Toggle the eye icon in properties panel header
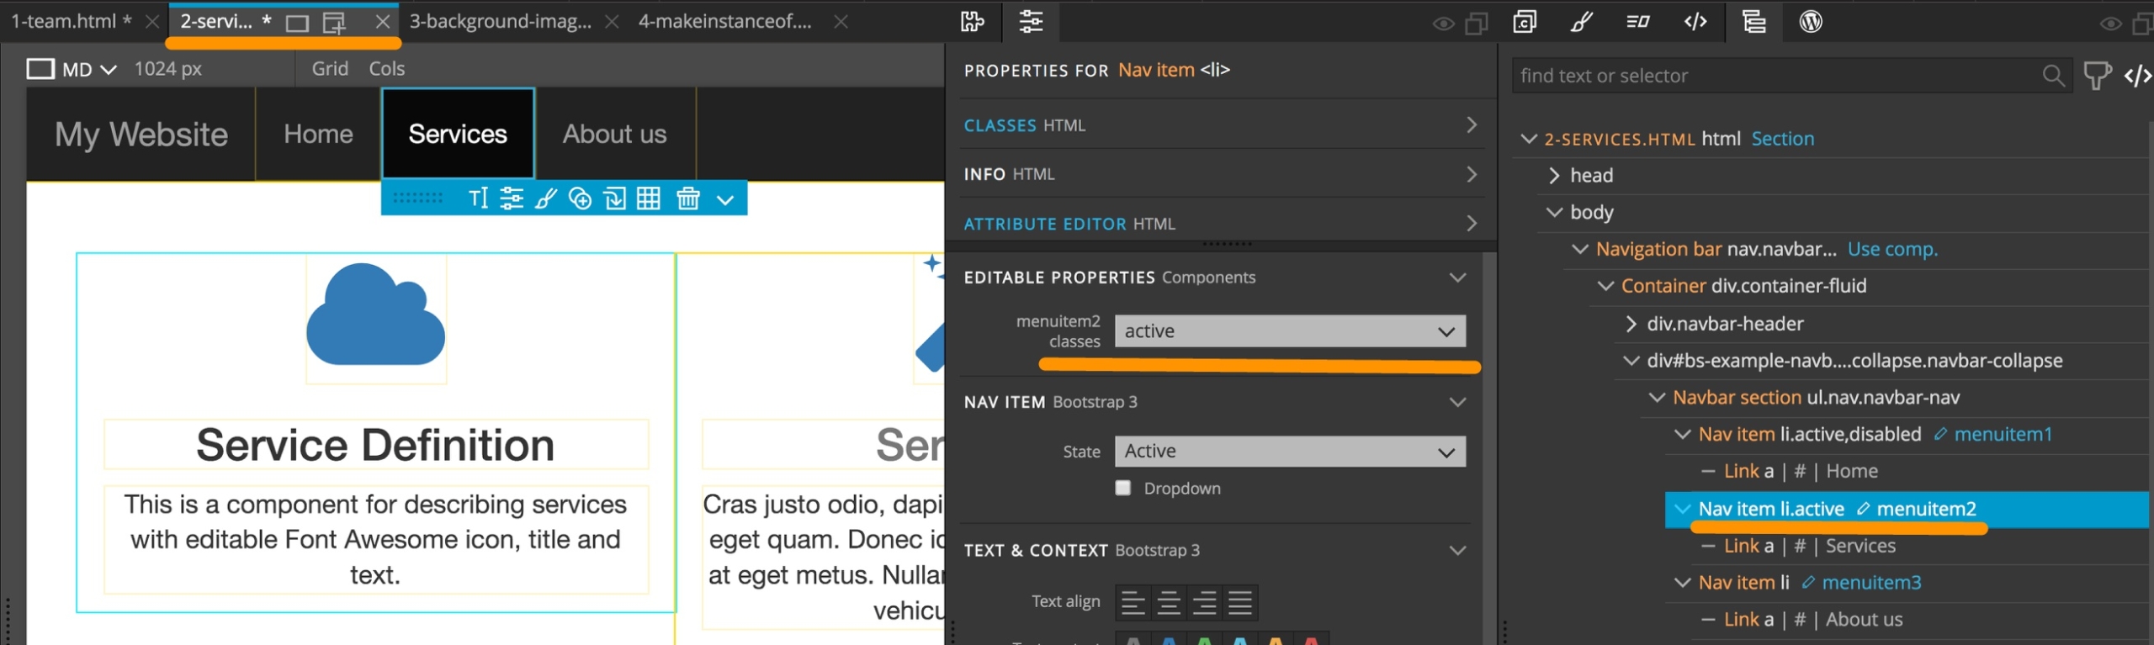The image size is (2154, 645). click(1444, 24)
